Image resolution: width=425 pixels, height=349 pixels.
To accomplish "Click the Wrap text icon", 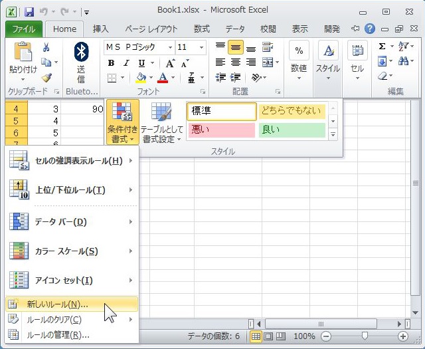I will [268, 47].
